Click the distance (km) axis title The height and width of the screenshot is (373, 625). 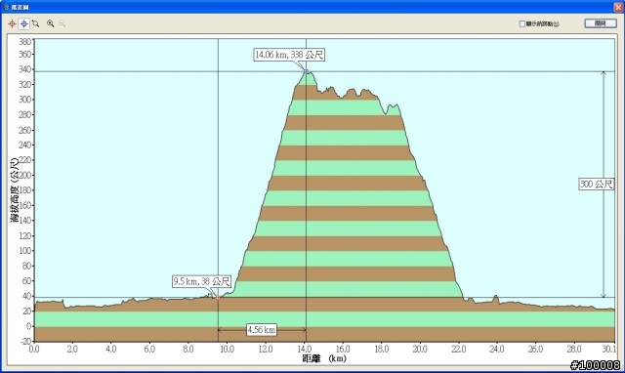[324, 358]
